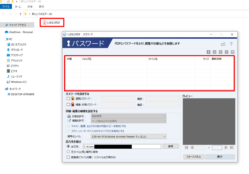
Task: Click the 編集・印刷パスワード input field
Action: tap(119, 105)
